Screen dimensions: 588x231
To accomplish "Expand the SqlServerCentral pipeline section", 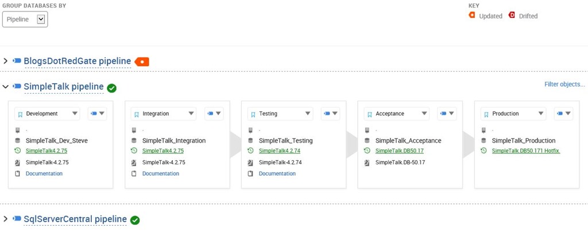I will click(x=6, y=219).
